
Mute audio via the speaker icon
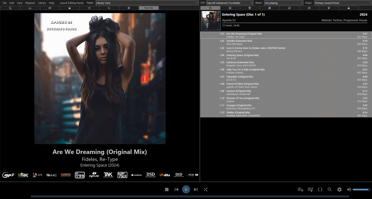349,189
